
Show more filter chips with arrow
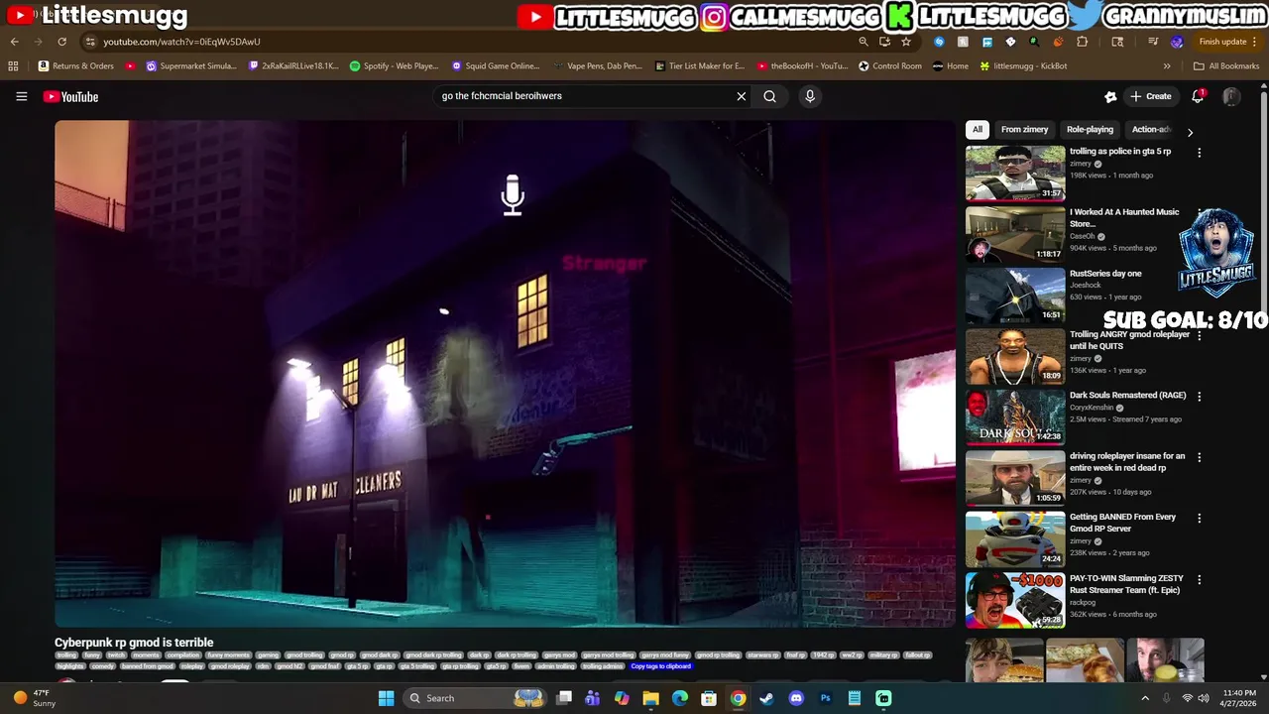click(1190, 132)
